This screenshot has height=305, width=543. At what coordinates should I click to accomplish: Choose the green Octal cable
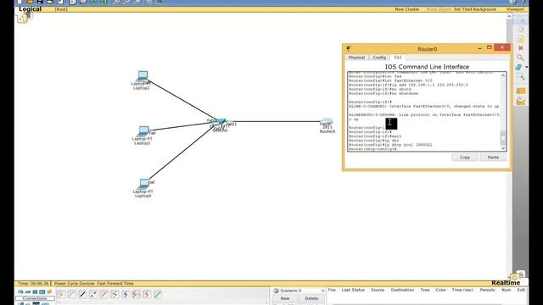[158, 294]
